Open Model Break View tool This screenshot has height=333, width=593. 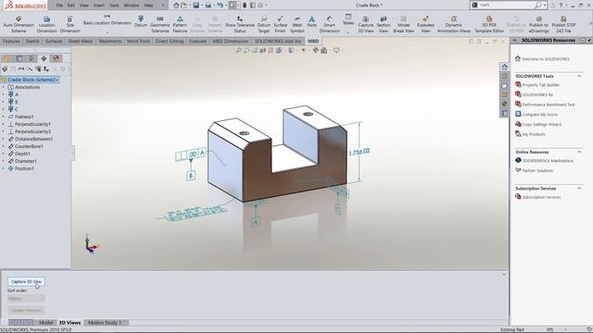coord(404,24)
